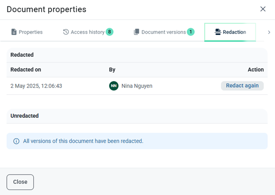The height and width of the screenshot is (195, 275).
Task: Open the Document versions tab
Action: [x=163, y=32]
